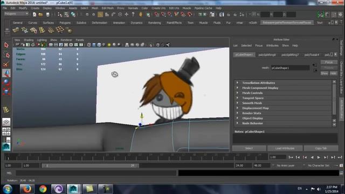345x194 pixels.
Task: Click the Maya taskbar icon
Action: [x=73, y=189]
